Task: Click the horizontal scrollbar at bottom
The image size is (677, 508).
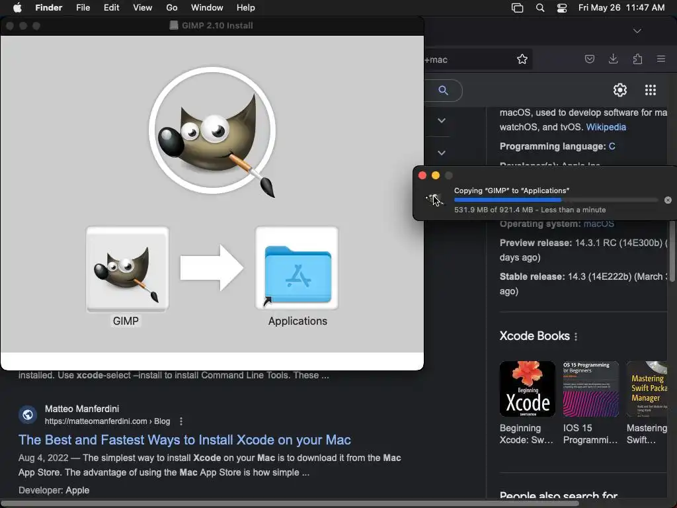Action: pyautogui.click(x=290, y=503)
